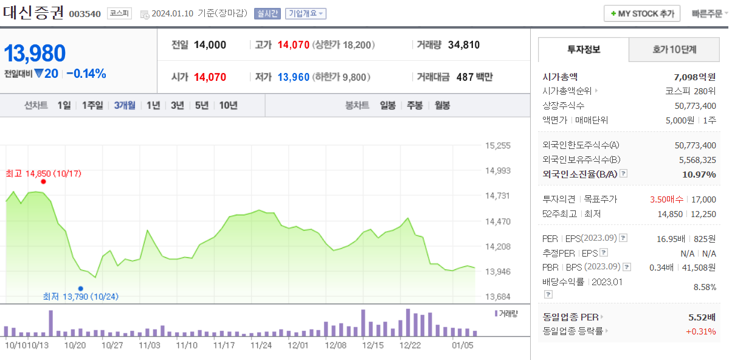Select the 5년 line chart period
Screen dimensions: 732x360
pos(201,105)
